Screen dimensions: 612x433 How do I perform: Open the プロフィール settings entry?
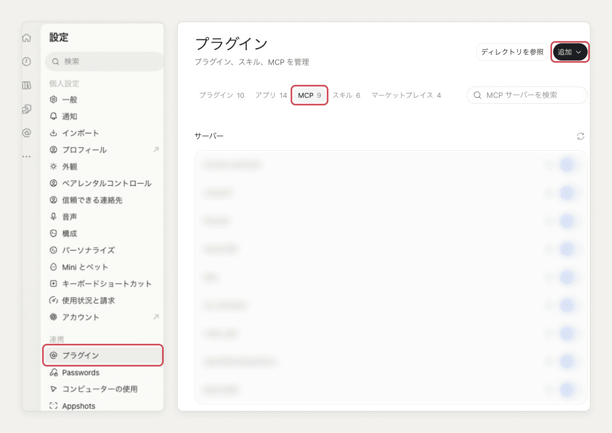click(104, 150)
